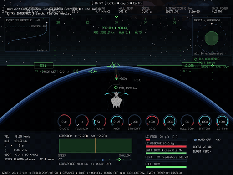
Task: Click the blue dot on the crossrange bar
Action: [x=103, y=160]
